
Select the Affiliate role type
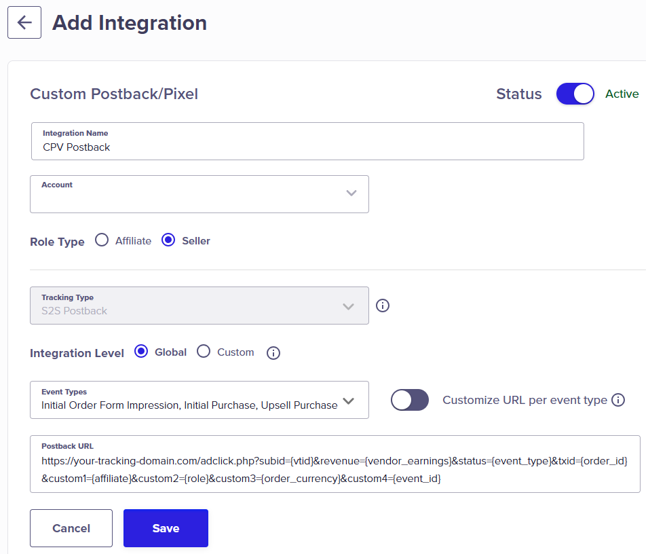(x=102, y=240)
